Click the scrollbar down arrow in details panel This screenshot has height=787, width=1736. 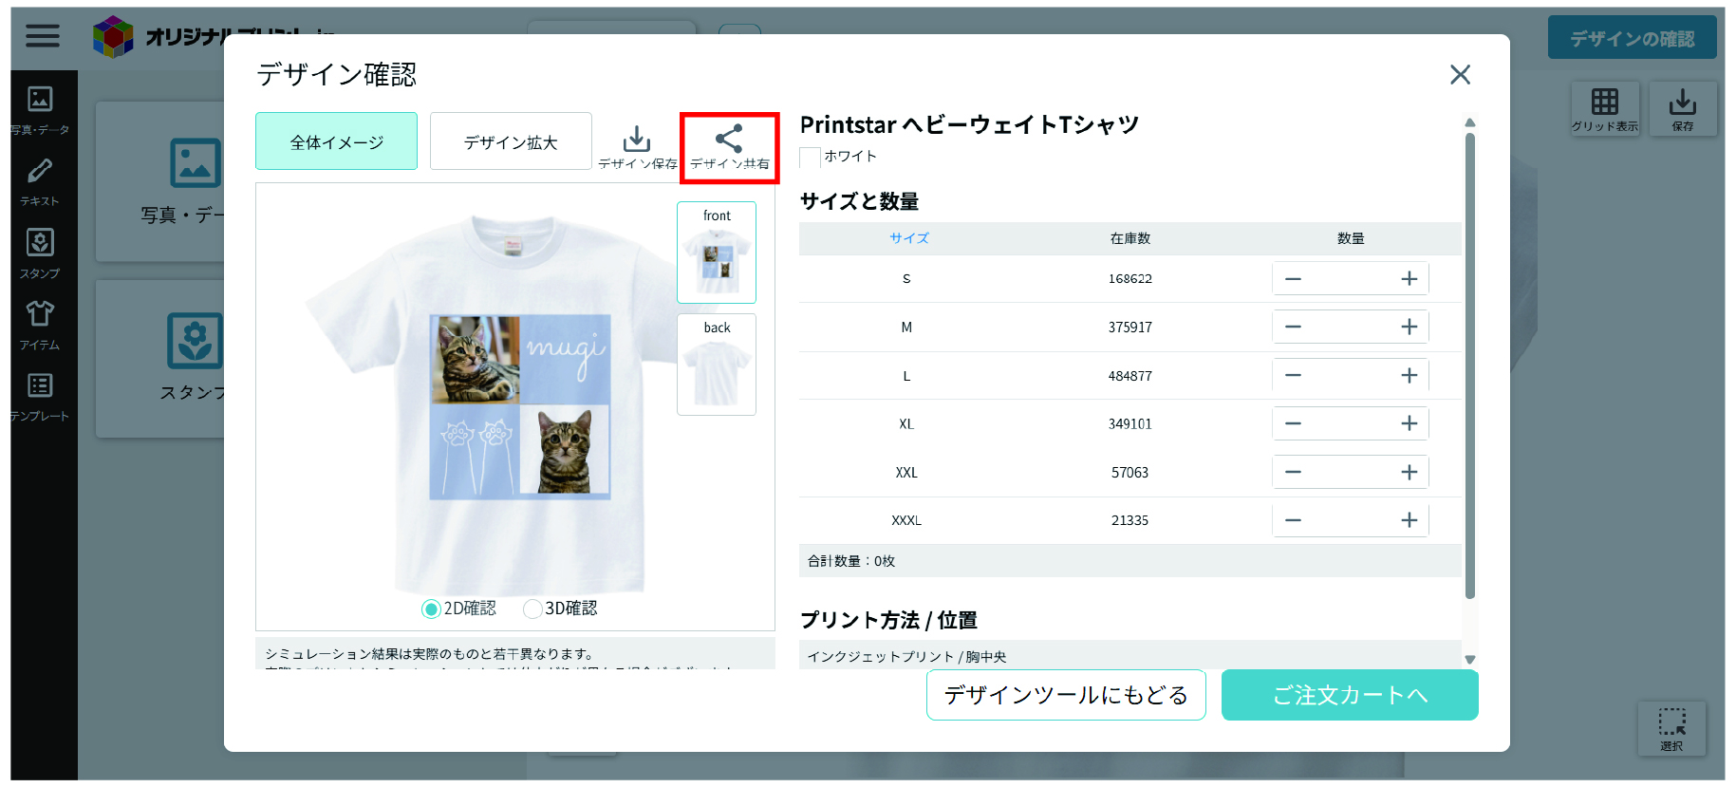tap(1470, 660)
